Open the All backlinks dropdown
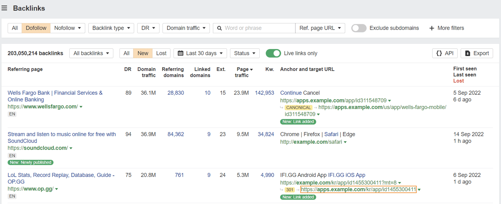501x204 pixels. pos(91,53)
